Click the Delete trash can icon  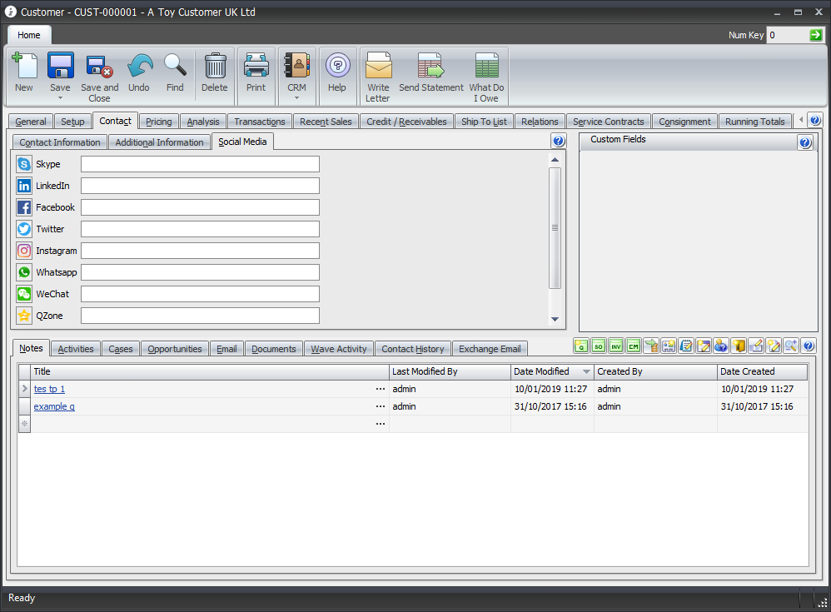point(214,67)
